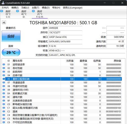Open the 文件(F) menu

5,8
